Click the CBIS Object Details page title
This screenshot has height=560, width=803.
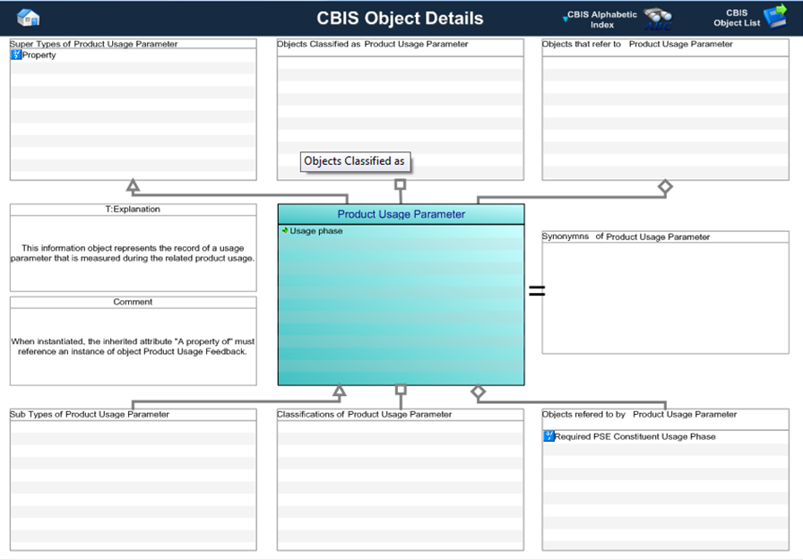400,18
